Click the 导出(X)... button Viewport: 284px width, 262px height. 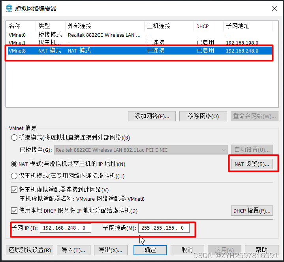pyautogui.click(x=111, y=250)
